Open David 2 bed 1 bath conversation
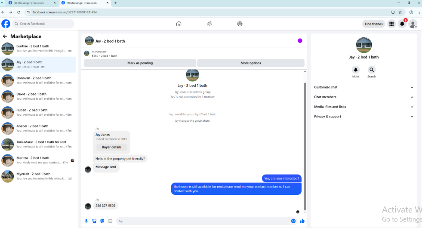 click(x=38, y=96)
